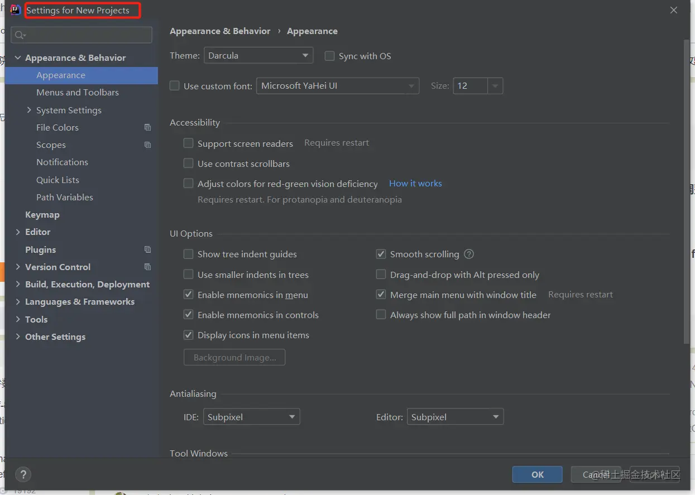Expand the Tools tree node
Viewport: 695px width, 495px height.
click(18, 319)
